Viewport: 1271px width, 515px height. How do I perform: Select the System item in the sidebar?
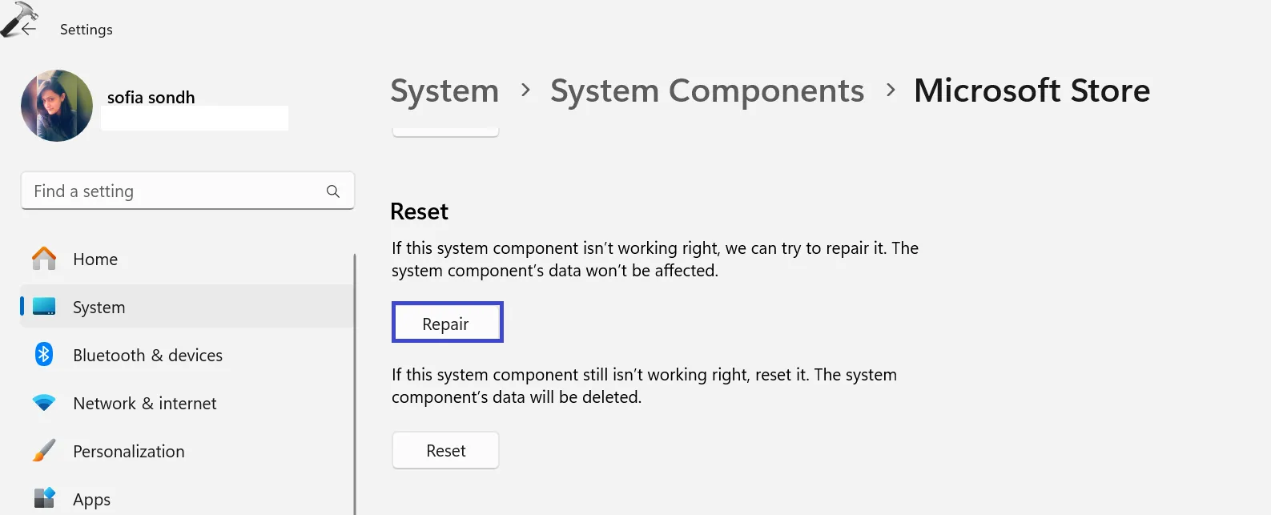(99, 308)
